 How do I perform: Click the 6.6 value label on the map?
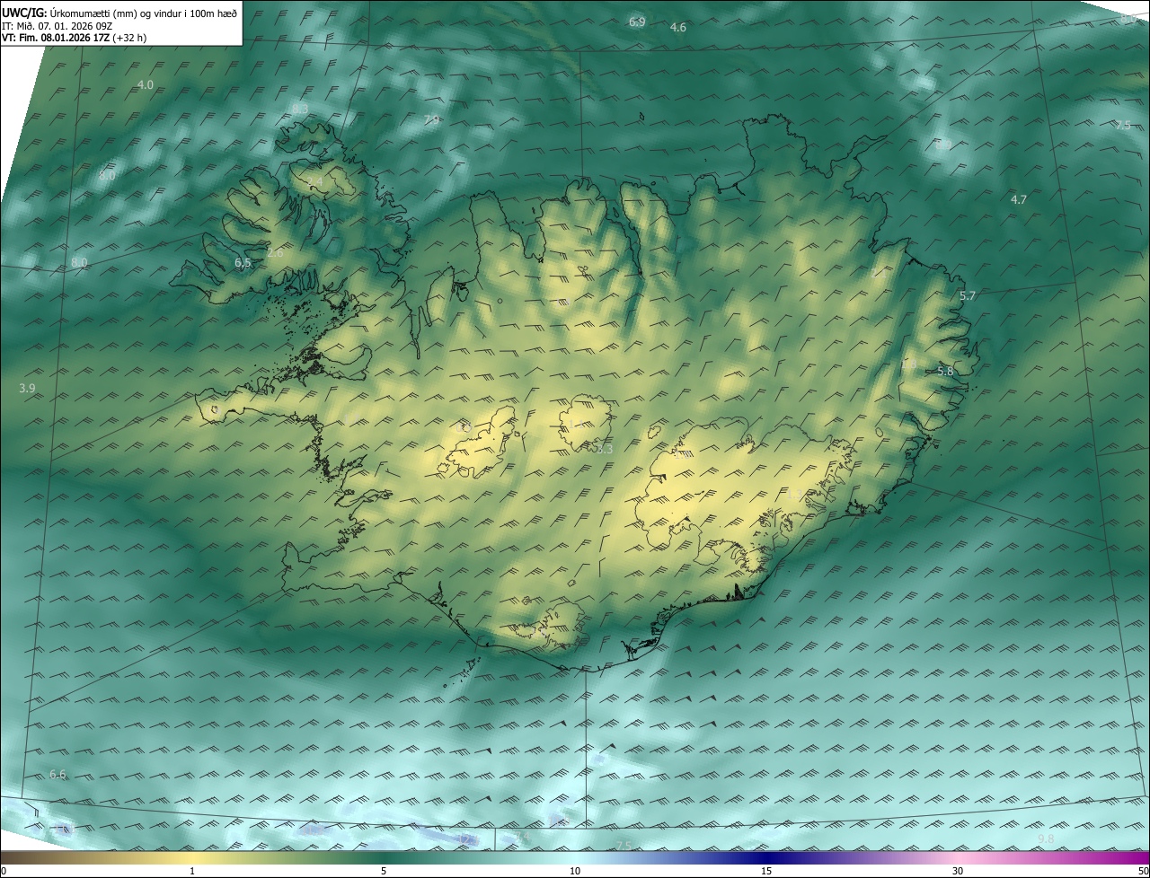click(57, 775)
